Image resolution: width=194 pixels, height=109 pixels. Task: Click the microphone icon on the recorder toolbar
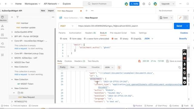point(185,64)
